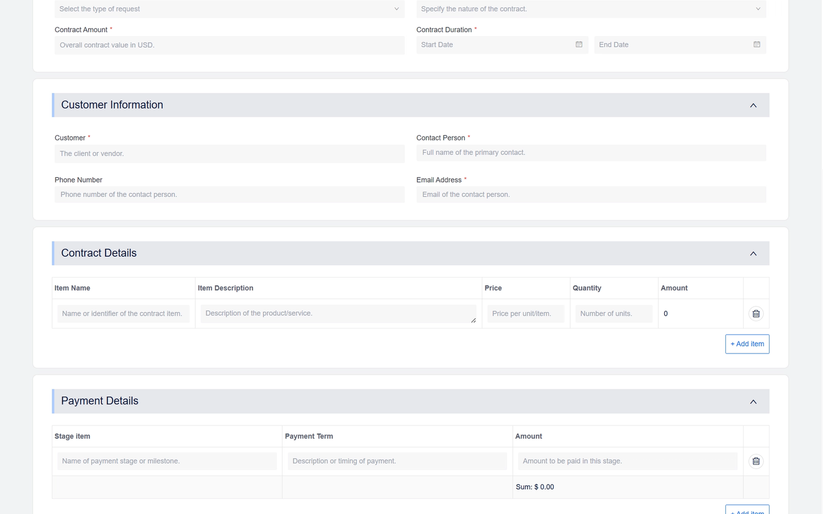
Task: Click the Payment Term input field
Action: 397,461
